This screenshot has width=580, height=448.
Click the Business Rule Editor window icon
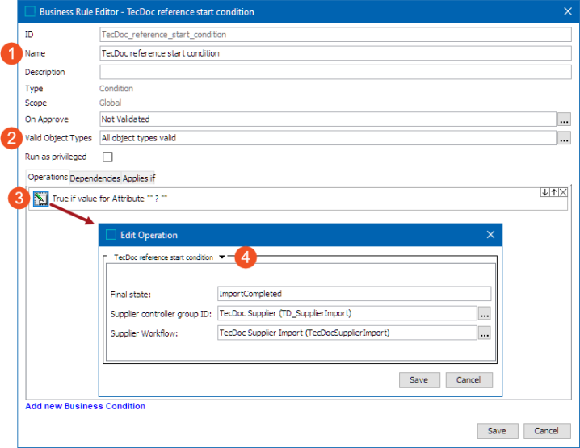click(x=30, y=12)
